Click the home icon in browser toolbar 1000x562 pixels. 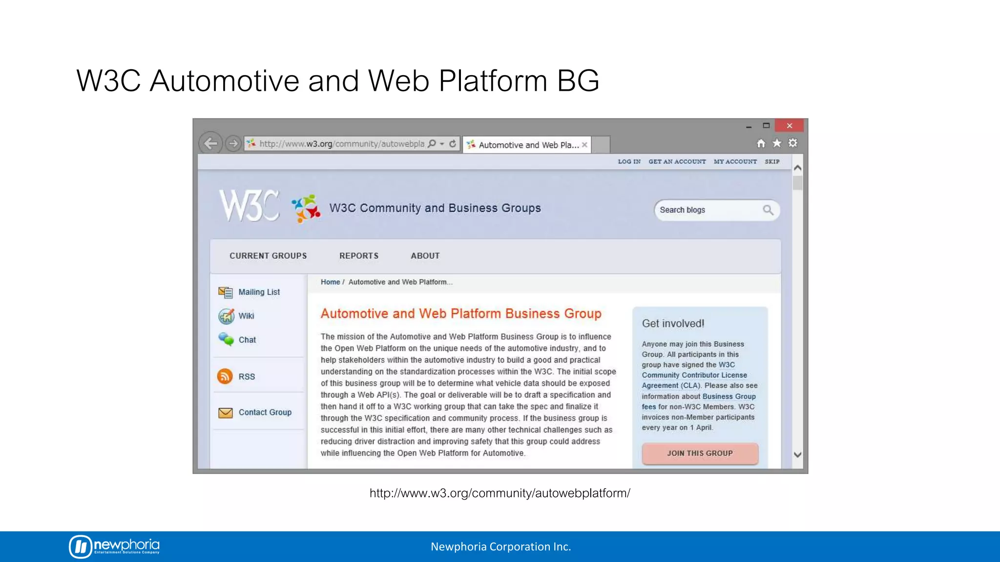(x=761, y=143)
